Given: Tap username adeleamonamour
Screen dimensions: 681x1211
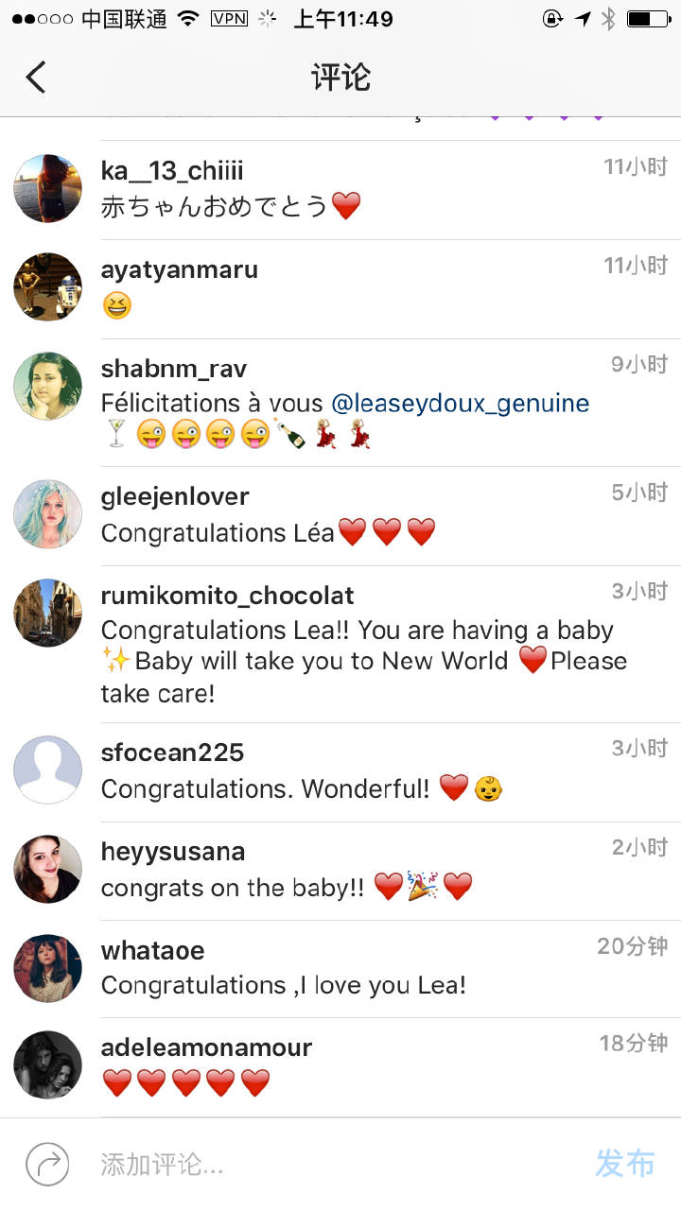Looking at the screenshot, I should pyautogui.click(x=206, y=1047).
